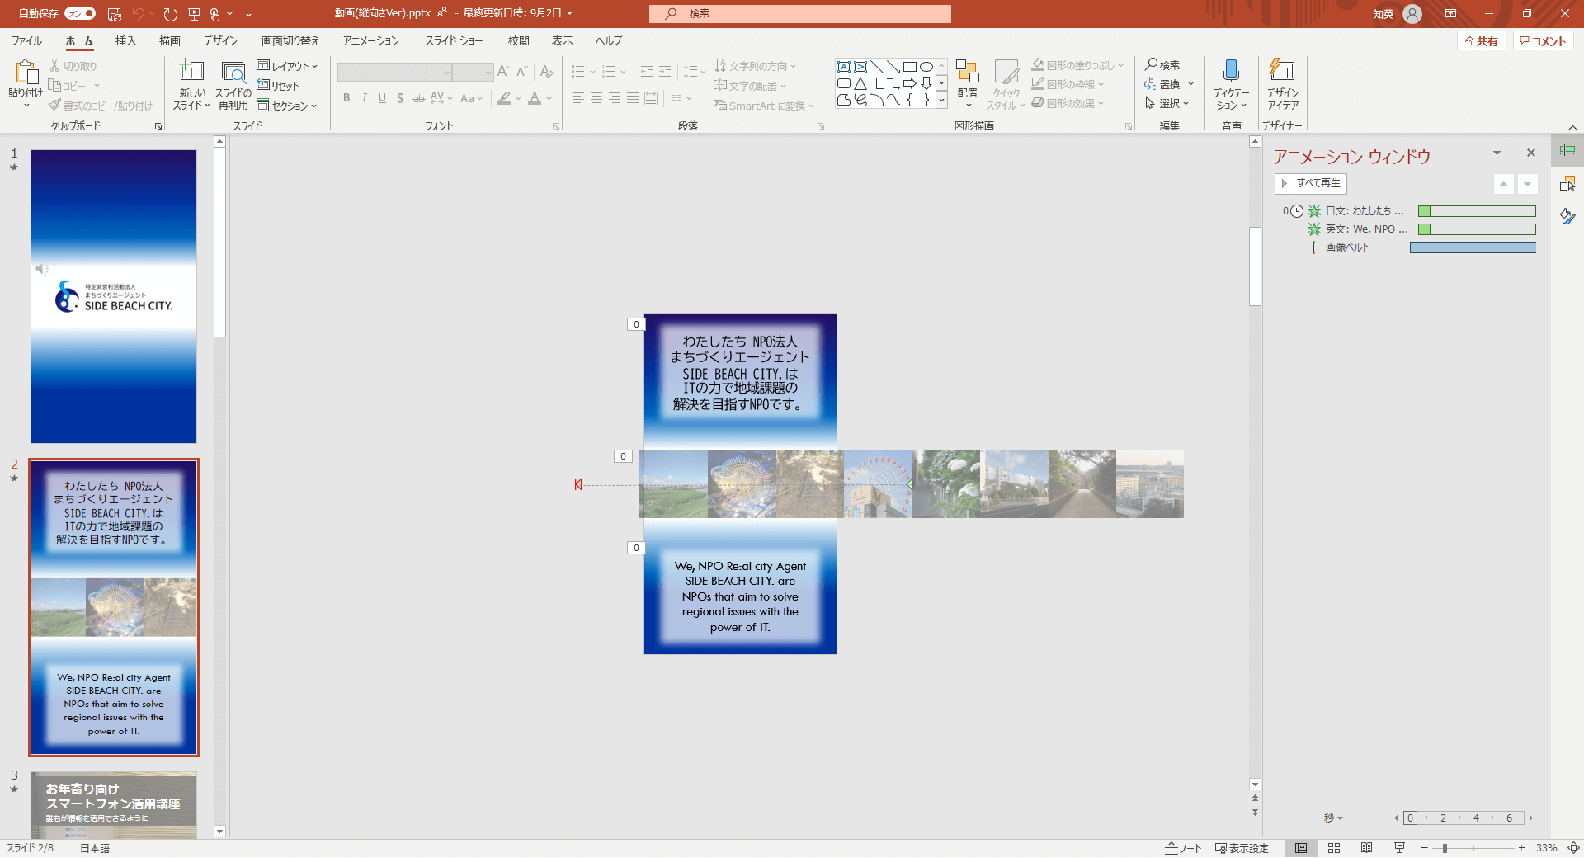Open the font name combo box
Screen dimensions: 1584x858
[394, 73]
